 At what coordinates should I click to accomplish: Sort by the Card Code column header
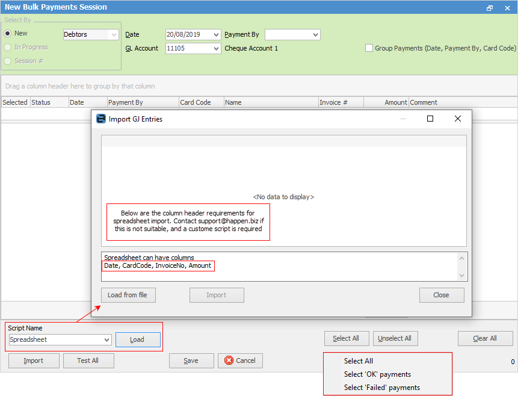[x=196, y=102]
